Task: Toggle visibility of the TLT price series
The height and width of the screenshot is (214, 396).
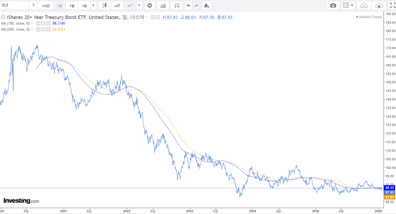Action: pos(153,17)
